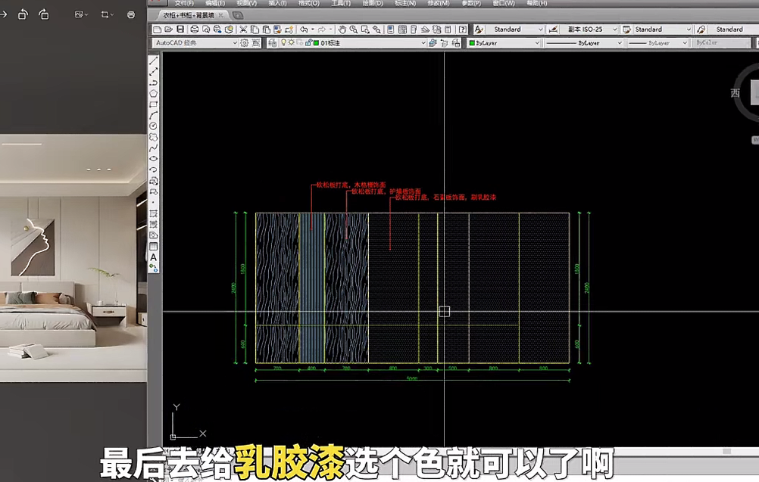The image size is (759, 482).
Task: Select the Polygon draw tool
Action: (x=154, y=93)
